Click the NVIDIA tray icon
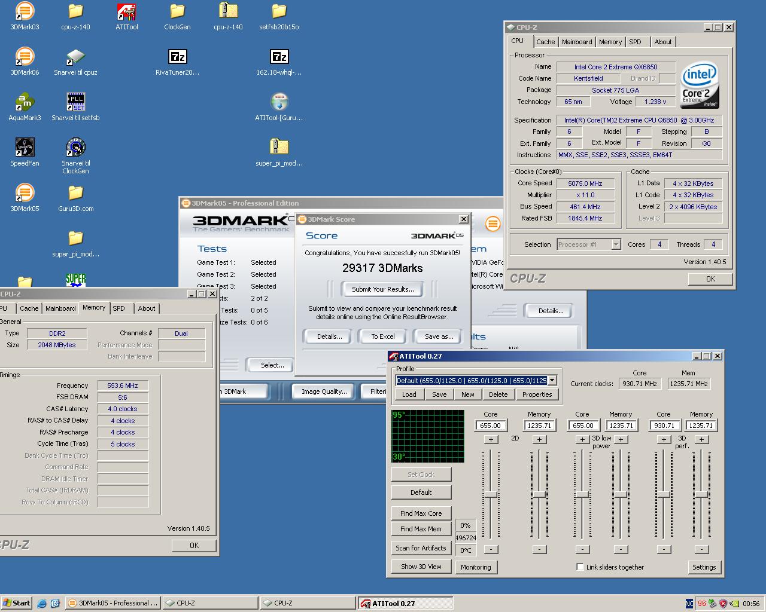 (x=734, y=604)
